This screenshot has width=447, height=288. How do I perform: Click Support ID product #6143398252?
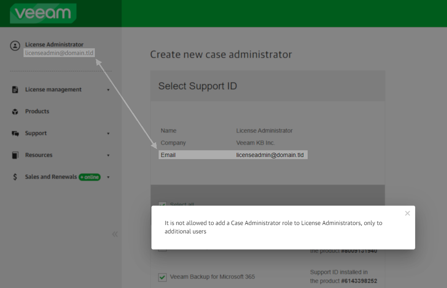(359, 281)
